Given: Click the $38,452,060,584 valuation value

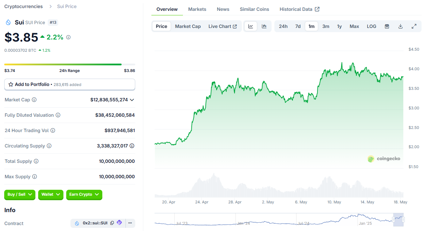Looking at the screenshot, I should (x=115, y=115).
